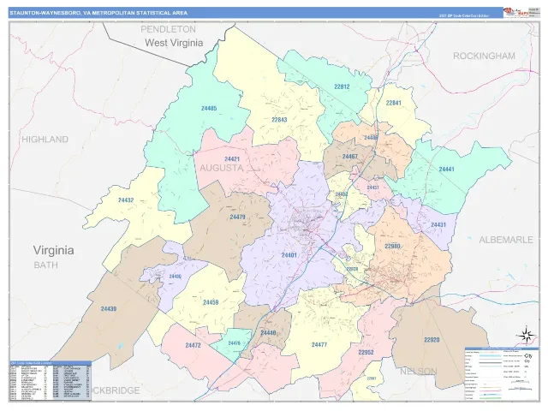Screen dimensions: 548x411
Task: Click the HIGHLAND county label
Action: [45, 140]
